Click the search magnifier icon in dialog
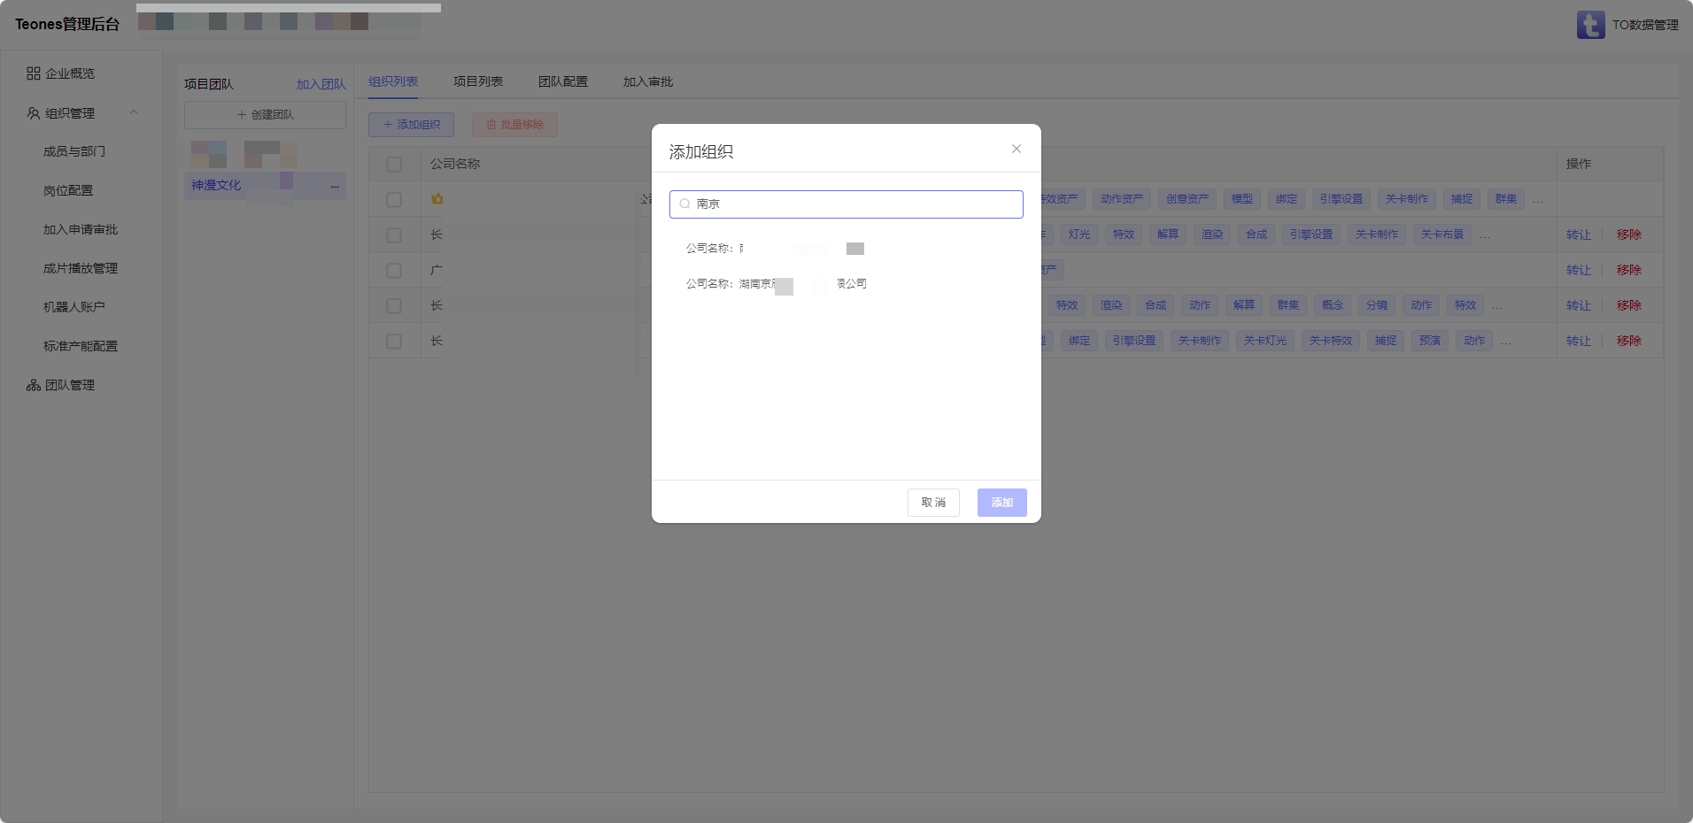The height and width of the screenshot is (823, 1693). (684, 204)
